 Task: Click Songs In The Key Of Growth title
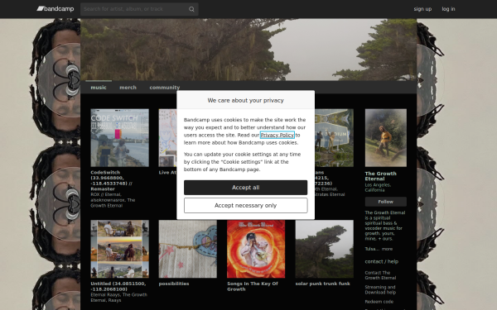(253, 286)
